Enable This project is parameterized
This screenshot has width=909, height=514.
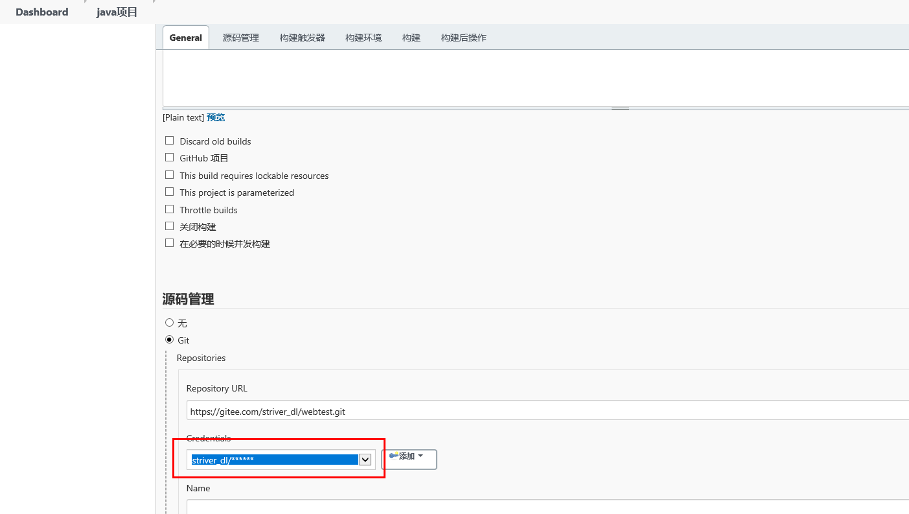[170, 192]
